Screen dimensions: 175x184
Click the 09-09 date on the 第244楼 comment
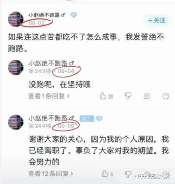pyautogui.click(x=66, y=126)
